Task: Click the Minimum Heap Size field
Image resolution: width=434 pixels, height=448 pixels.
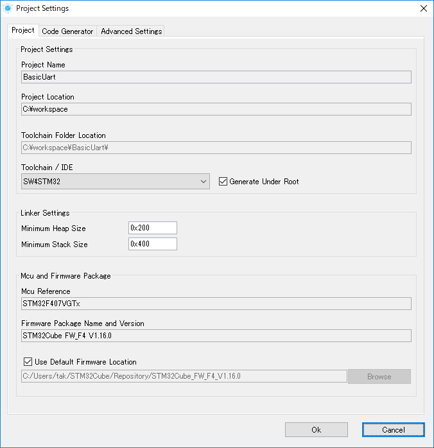Action: click(x=152, y=228)
